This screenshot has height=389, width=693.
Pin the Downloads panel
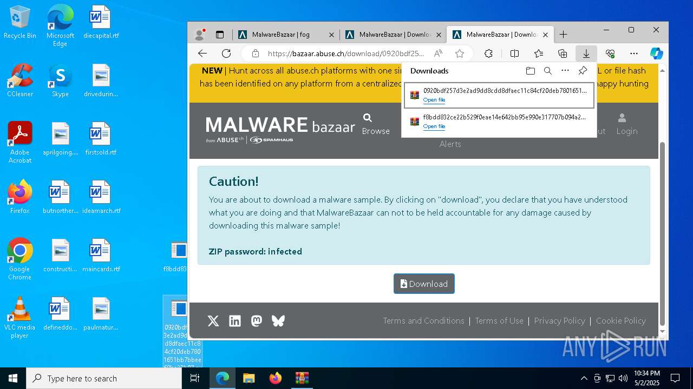[x=583, y=71]
